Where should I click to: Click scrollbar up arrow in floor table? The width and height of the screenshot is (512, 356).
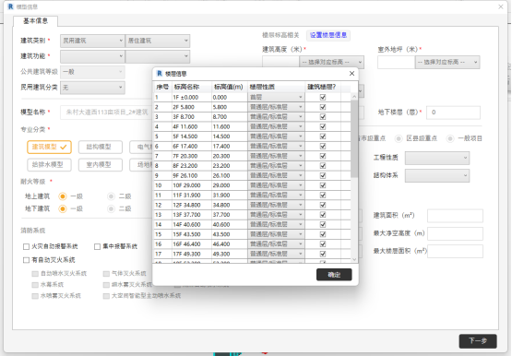click(x=354, y=97)
